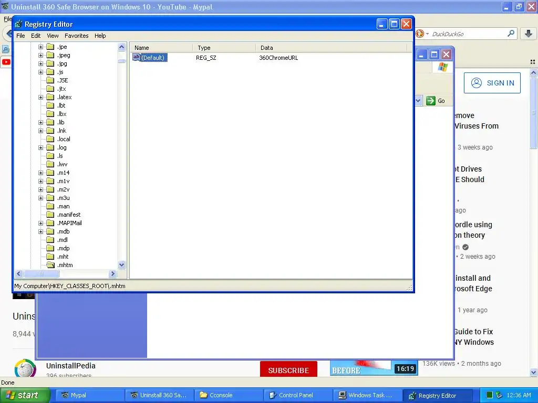Click the browser search magnifier icon
The image size is (538, 403).
tap(511, 34)
